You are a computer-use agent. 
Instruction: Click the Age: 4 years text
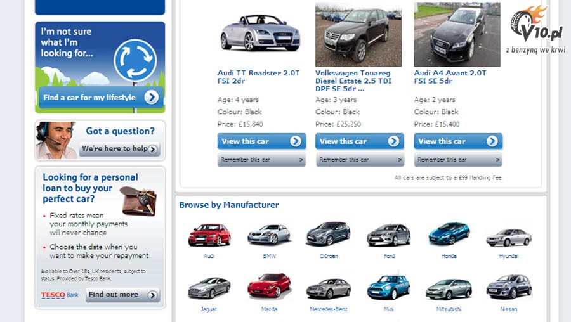(x=238, y=100)
